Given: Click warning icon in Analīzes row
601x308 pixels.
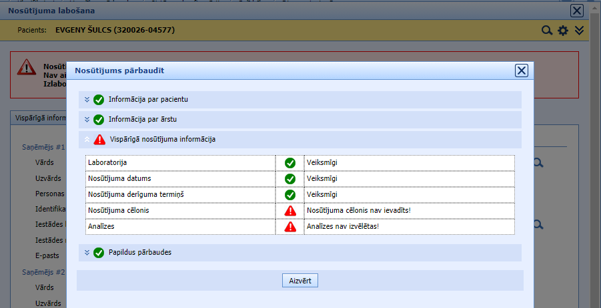Looking at the screenshot, I should [290, 227].
